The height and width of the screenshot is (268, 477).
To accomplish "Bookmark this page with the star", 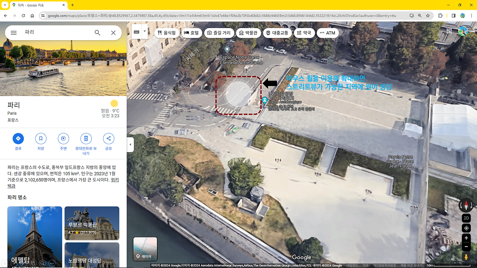I will click(x=428, y=16).
